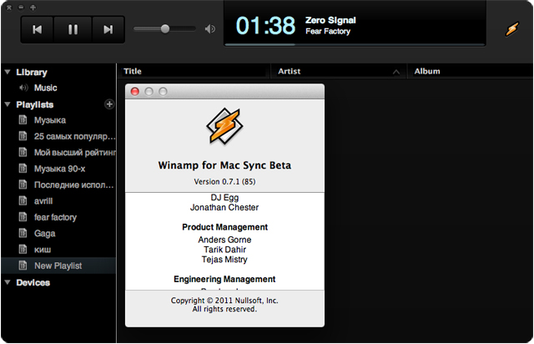Click the previous track button
The image size is (534, 344).
(37, 29)
